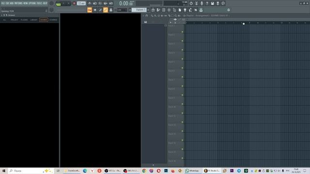Viewport: 310px width, 174px height.
Task: Click the undo history circular arrow icon
Action: pyautogui.click(x=191, y=3)
